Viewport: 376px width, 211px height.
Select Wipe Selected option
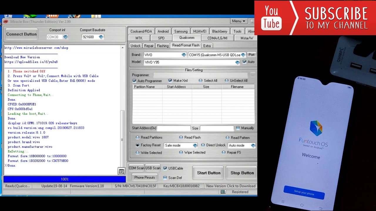click(181, 152)
